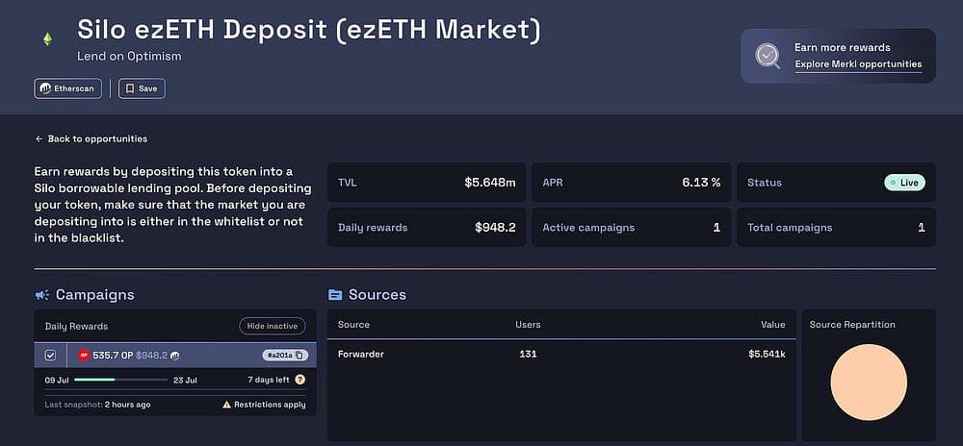
Task: Sort by Users column header
Action: click(528, 325)
